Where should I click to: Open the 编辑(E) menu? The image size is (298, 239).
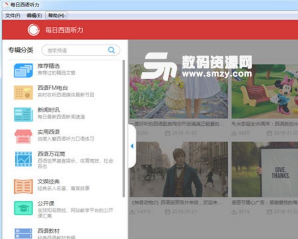tap(34, 16)
